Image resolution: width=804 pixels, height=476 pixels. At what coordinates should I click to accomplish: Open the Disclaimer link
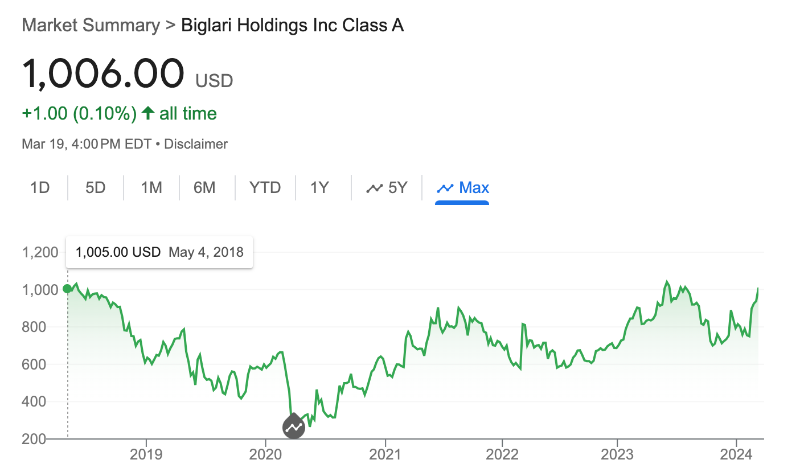(x=195, y=144)
